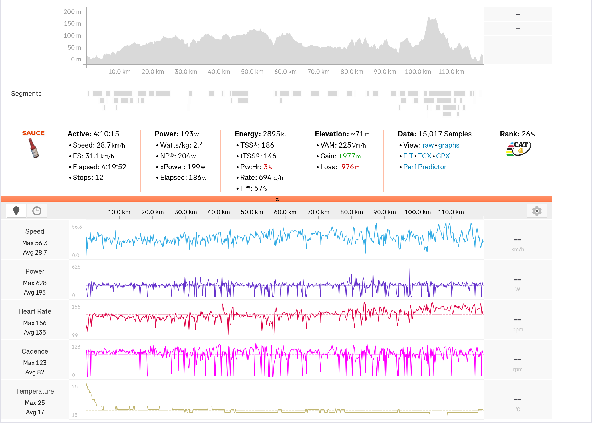The image size is (592, 423).
Task: Click the elevation peak near 100 km
Action: pos(429,19)
